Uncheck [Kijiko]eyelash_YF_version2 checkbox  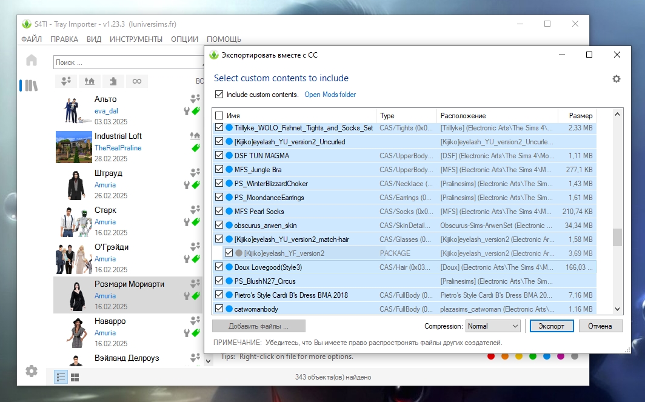pos(229,253)
